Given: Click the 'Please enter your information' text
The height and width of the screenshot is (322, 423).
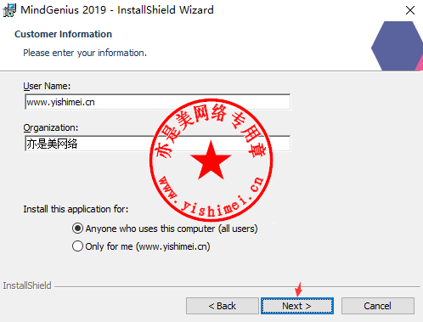Looking at the screenshot, I should point(85,53).
